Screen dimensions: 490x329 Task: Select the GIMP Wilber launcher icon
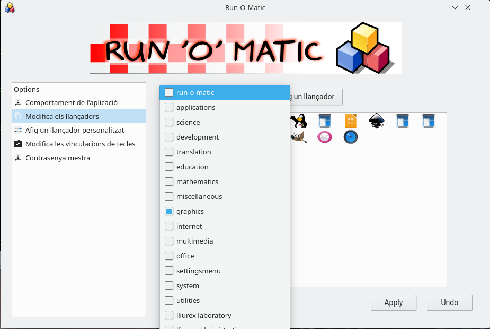[299, 137]
